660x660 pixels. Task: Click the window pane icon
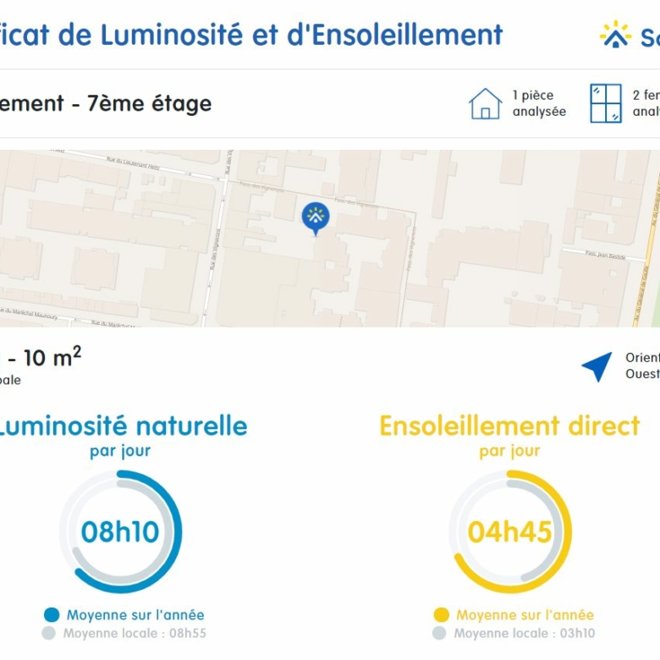tap(606, 103)
